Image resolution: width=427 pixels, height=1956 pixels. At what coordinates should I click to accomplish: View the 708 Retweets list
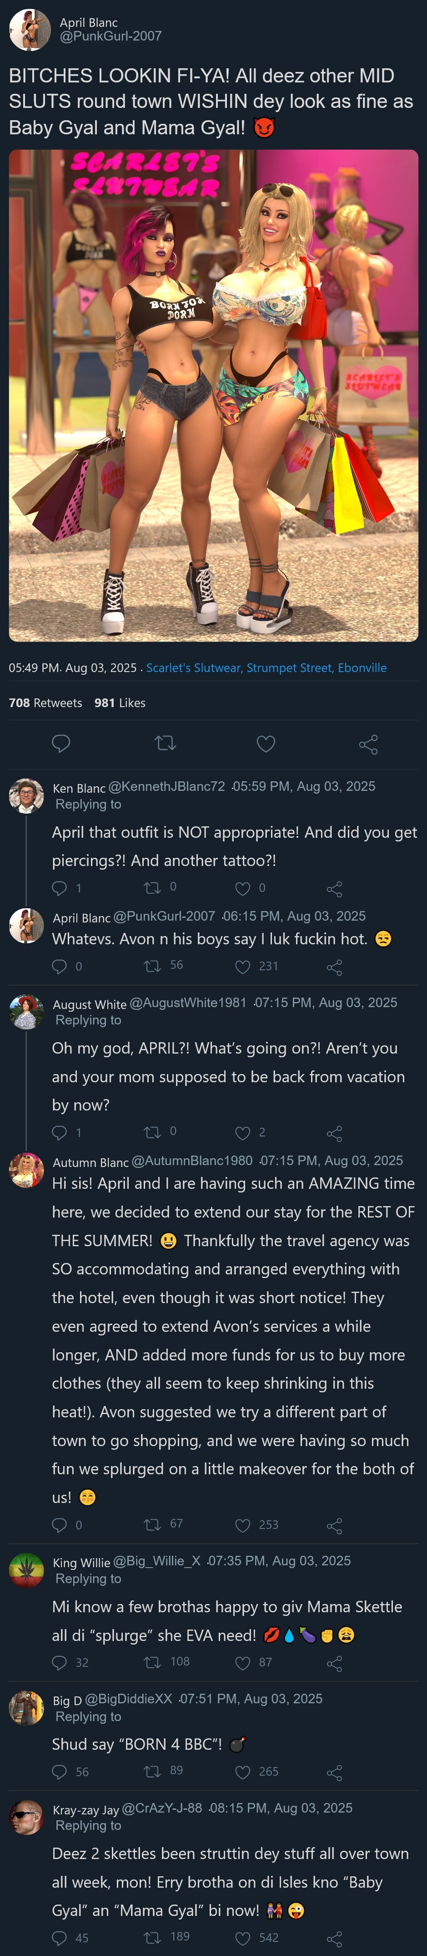point(45,703)
